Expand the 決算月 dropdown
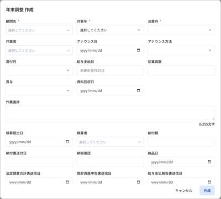This screenshot has width=221, height=199. (181, 30)
